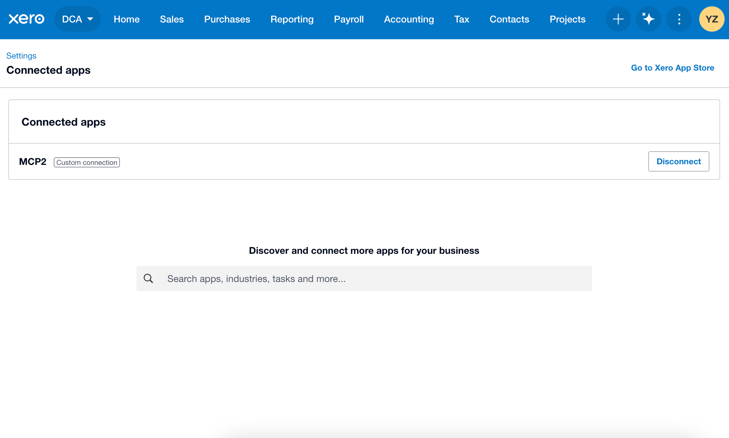Open the Payroll menu
This screenshot has height=438, width=729.
[x=349, y=19]
